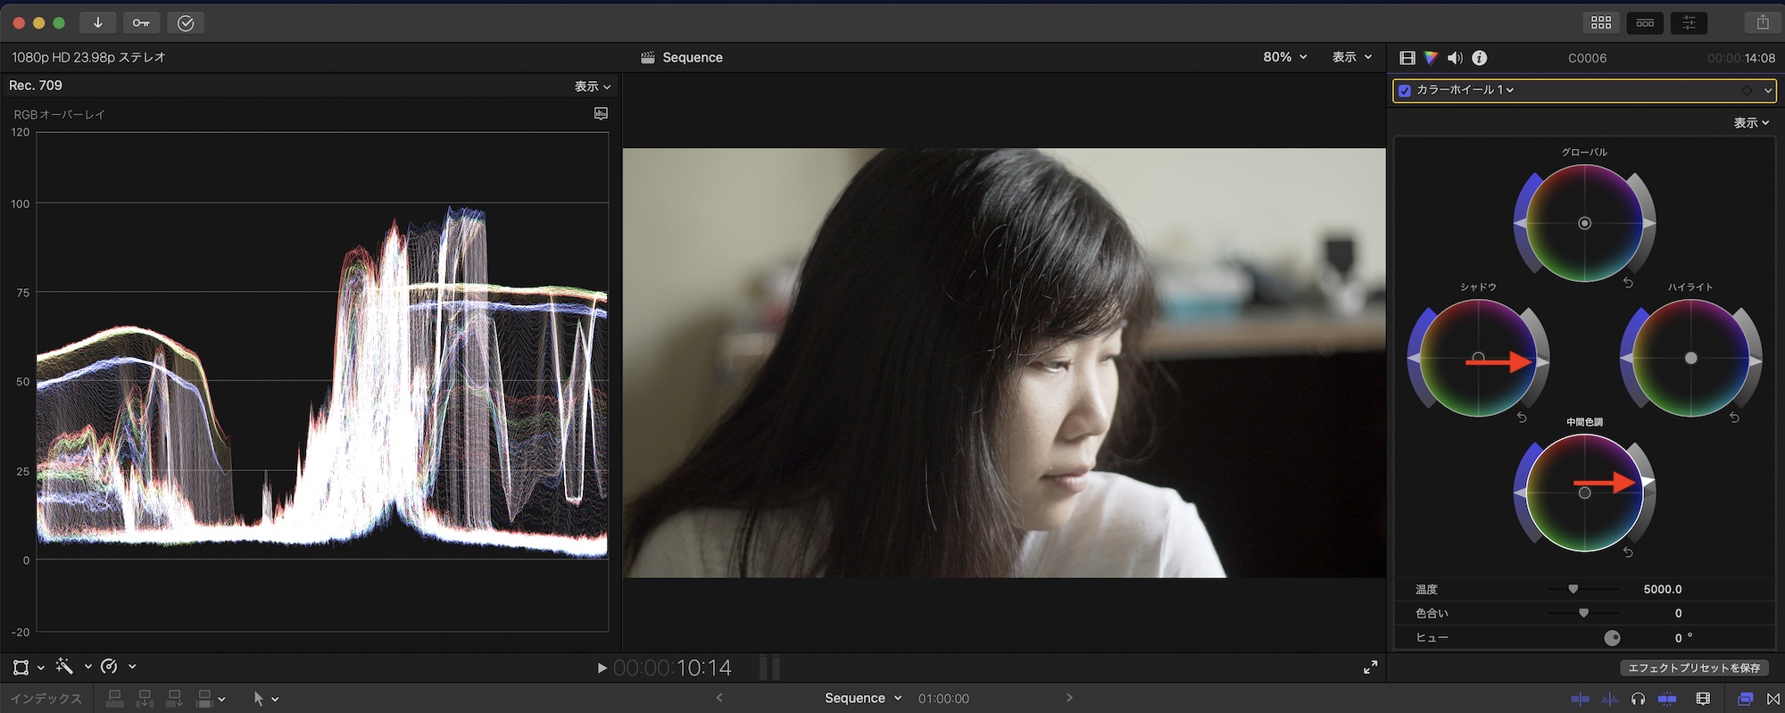Toggle the headphone solo button

click(x=1638, y=699)
